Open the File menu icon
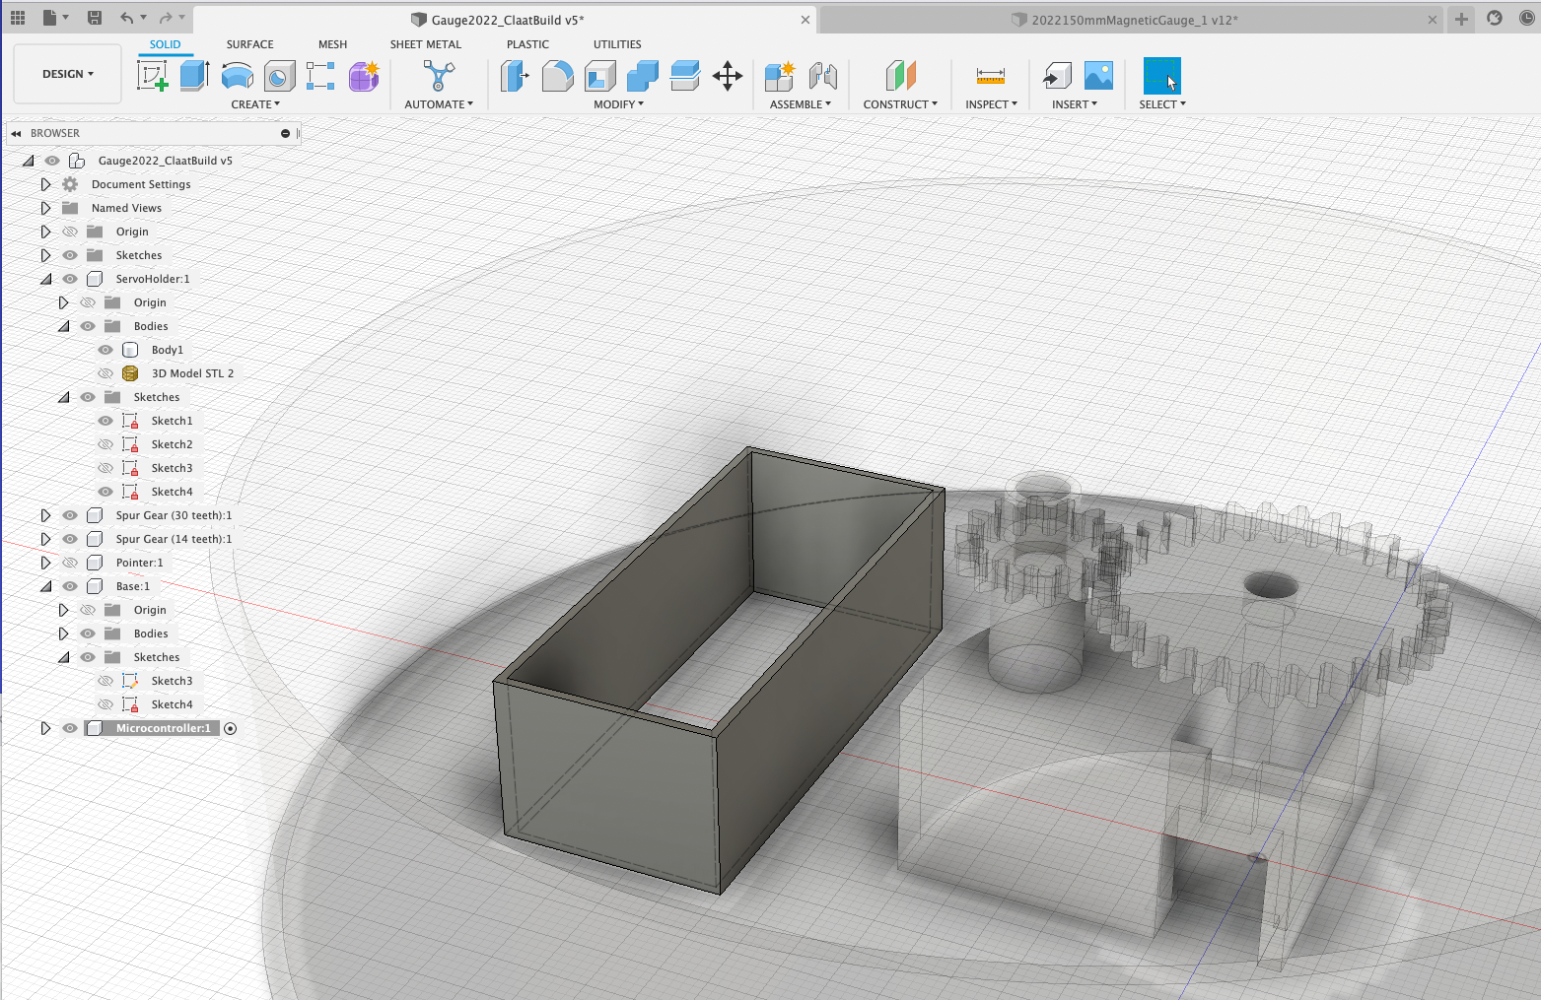 point(49,18)
